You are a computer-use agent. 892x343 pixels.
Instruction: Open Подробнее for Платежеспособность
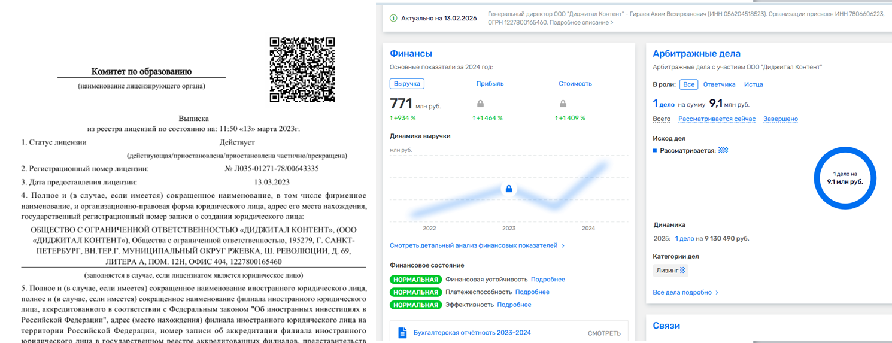[532, 292]
